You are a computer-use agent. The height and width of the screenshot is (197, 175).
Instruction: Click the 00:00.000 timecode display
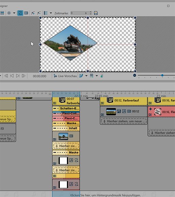coord(39,76)
